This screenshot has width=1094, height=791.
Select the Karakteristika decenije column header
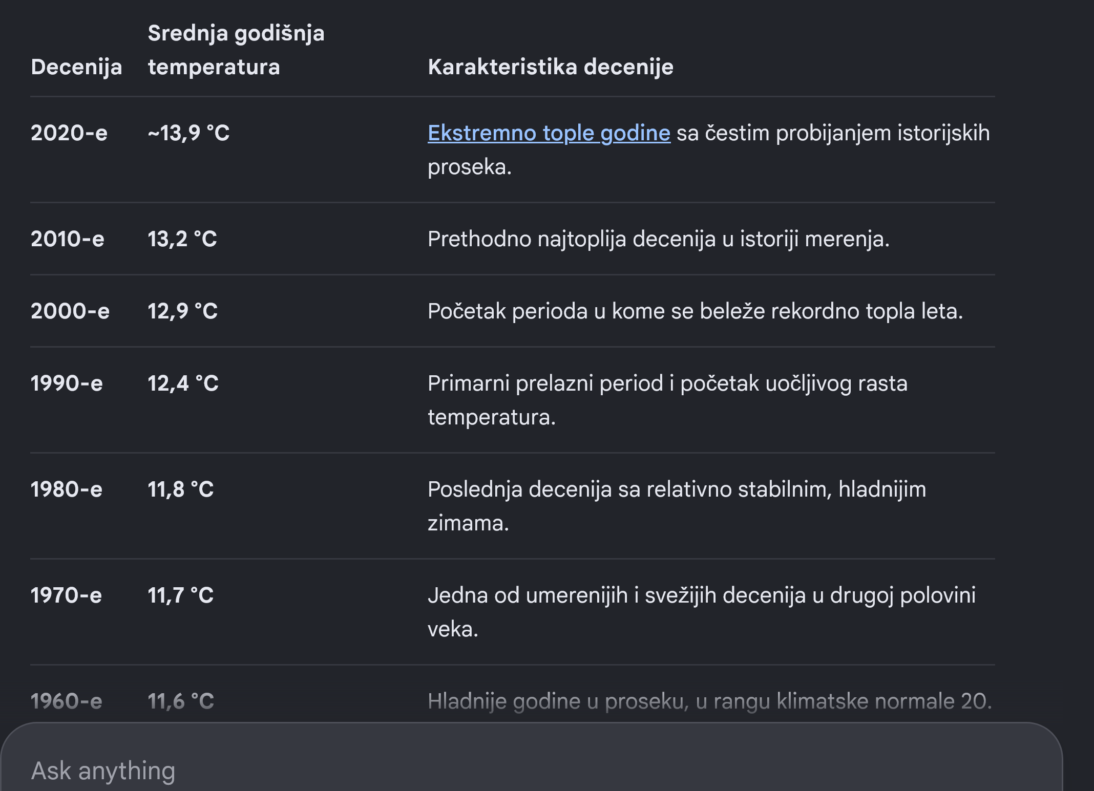click(551, 67)
